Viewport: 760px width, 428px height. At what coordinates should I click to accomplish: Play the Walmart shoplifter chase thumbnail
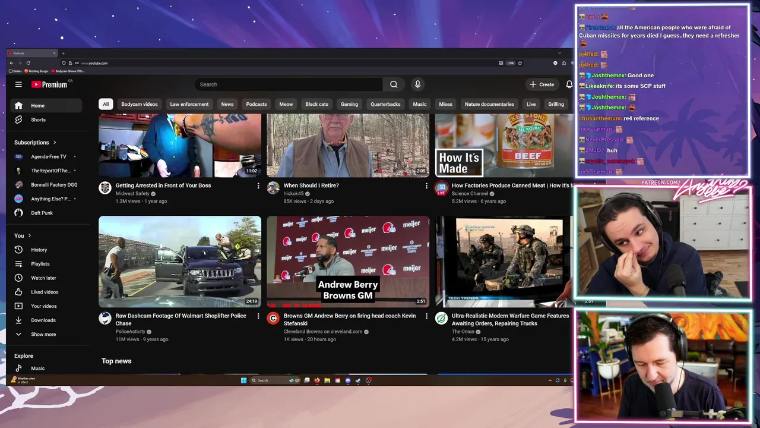(x=180, y=262)
